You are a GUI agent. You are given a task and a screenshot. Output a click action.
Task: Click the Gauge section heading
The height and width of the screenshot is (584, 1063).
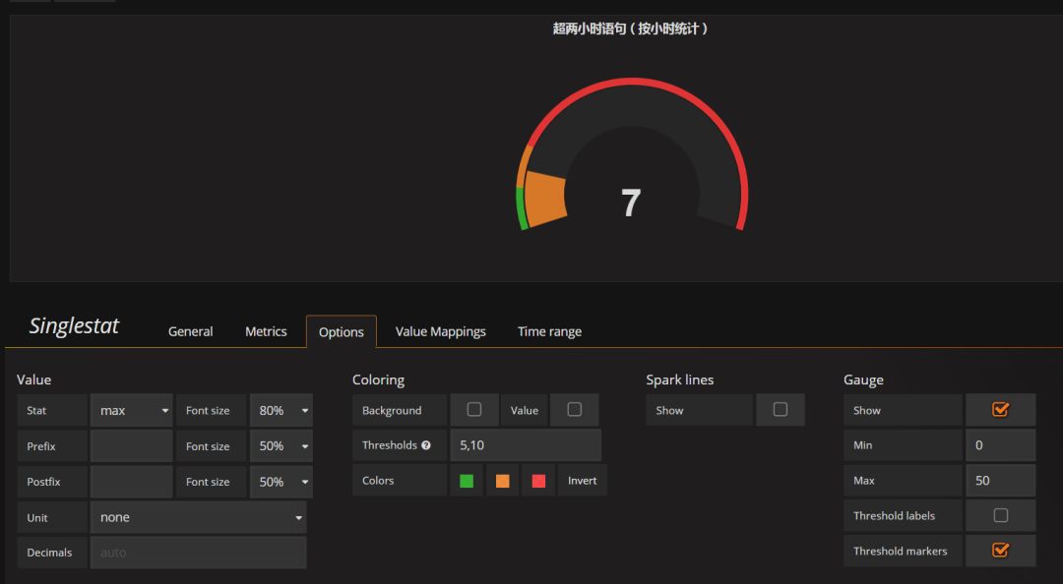click(x=864, y=380)
